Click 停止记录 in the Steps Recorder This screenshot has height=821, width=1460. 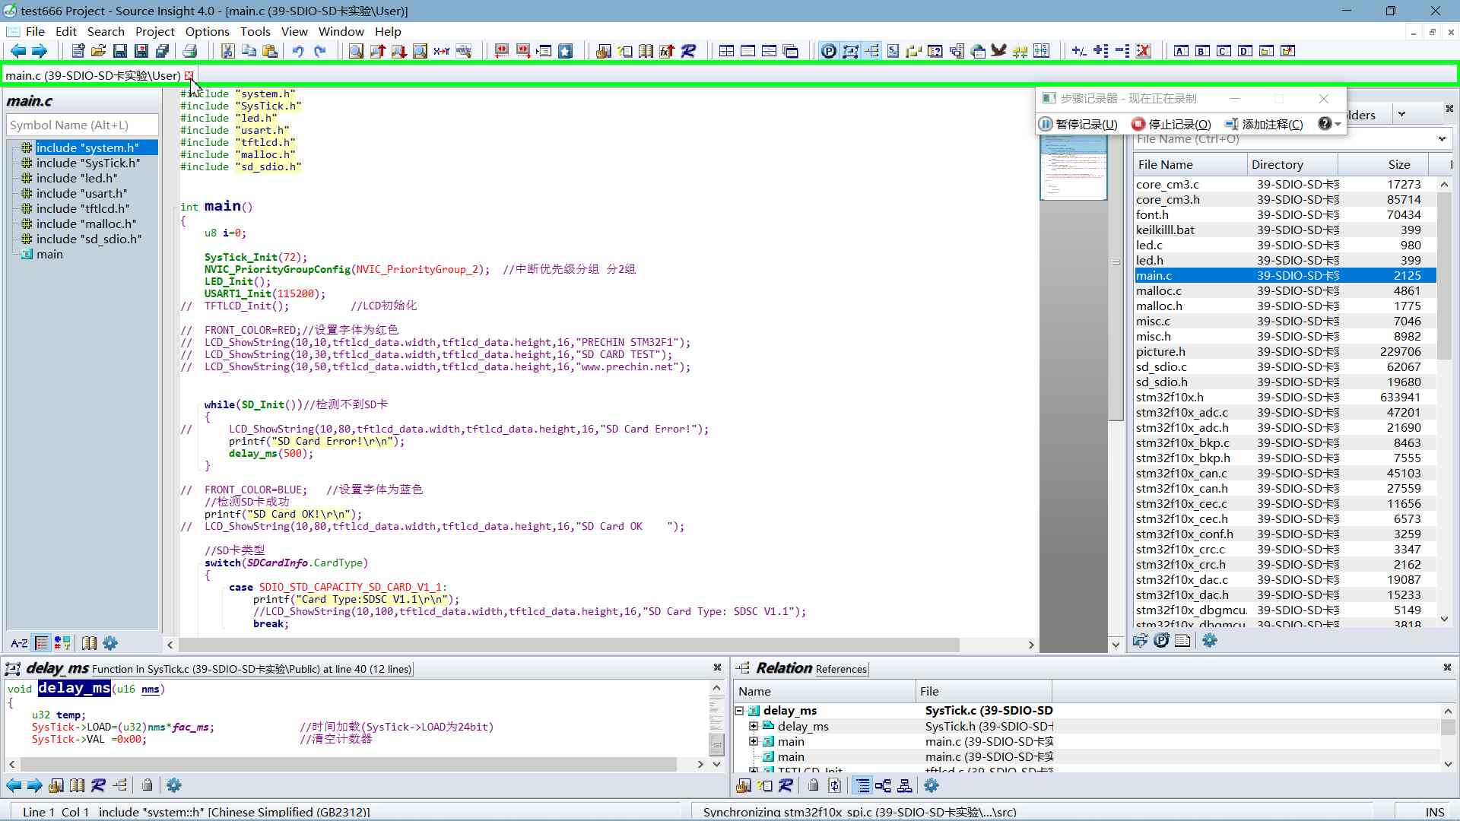[x=1171, y=124]
